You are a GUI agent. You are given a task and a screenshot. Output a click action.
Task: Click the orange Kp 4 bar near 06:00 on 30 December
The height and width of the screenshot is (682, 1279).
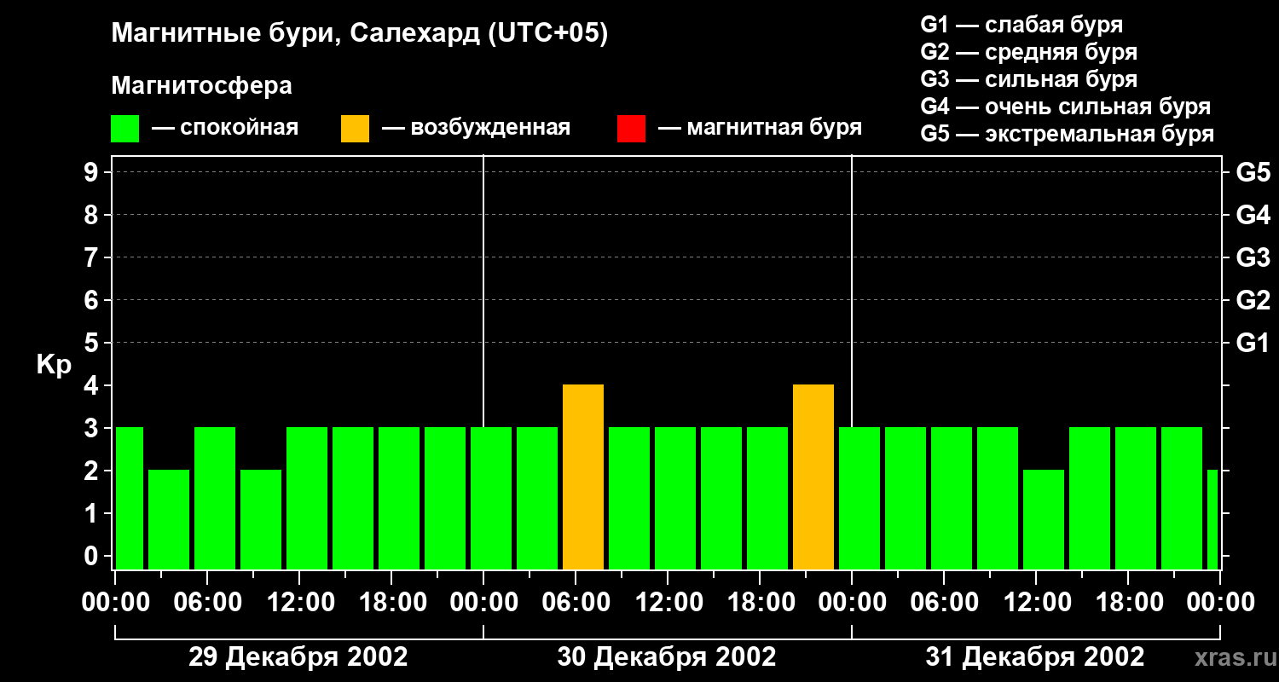point(583,477)
